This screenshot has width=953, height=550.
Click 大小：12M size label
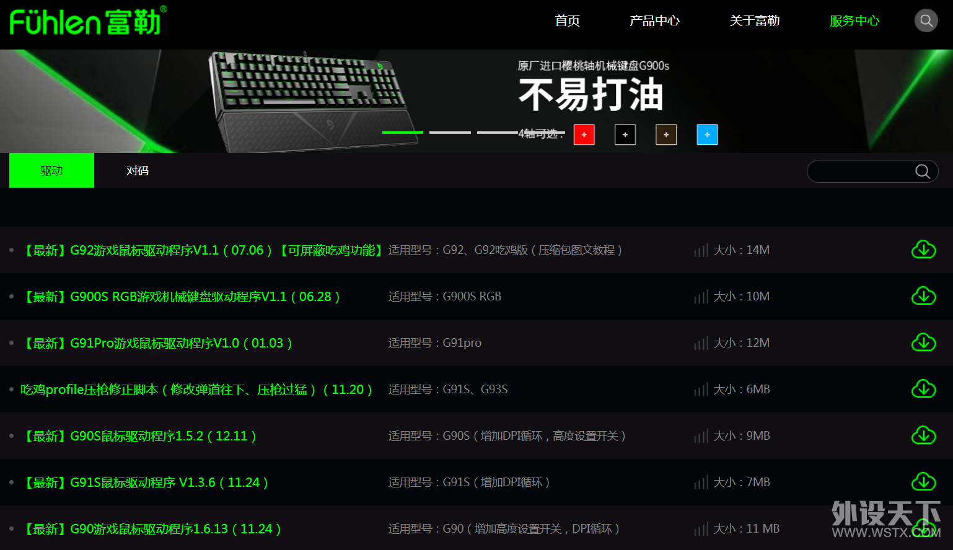tap(741, 343)
